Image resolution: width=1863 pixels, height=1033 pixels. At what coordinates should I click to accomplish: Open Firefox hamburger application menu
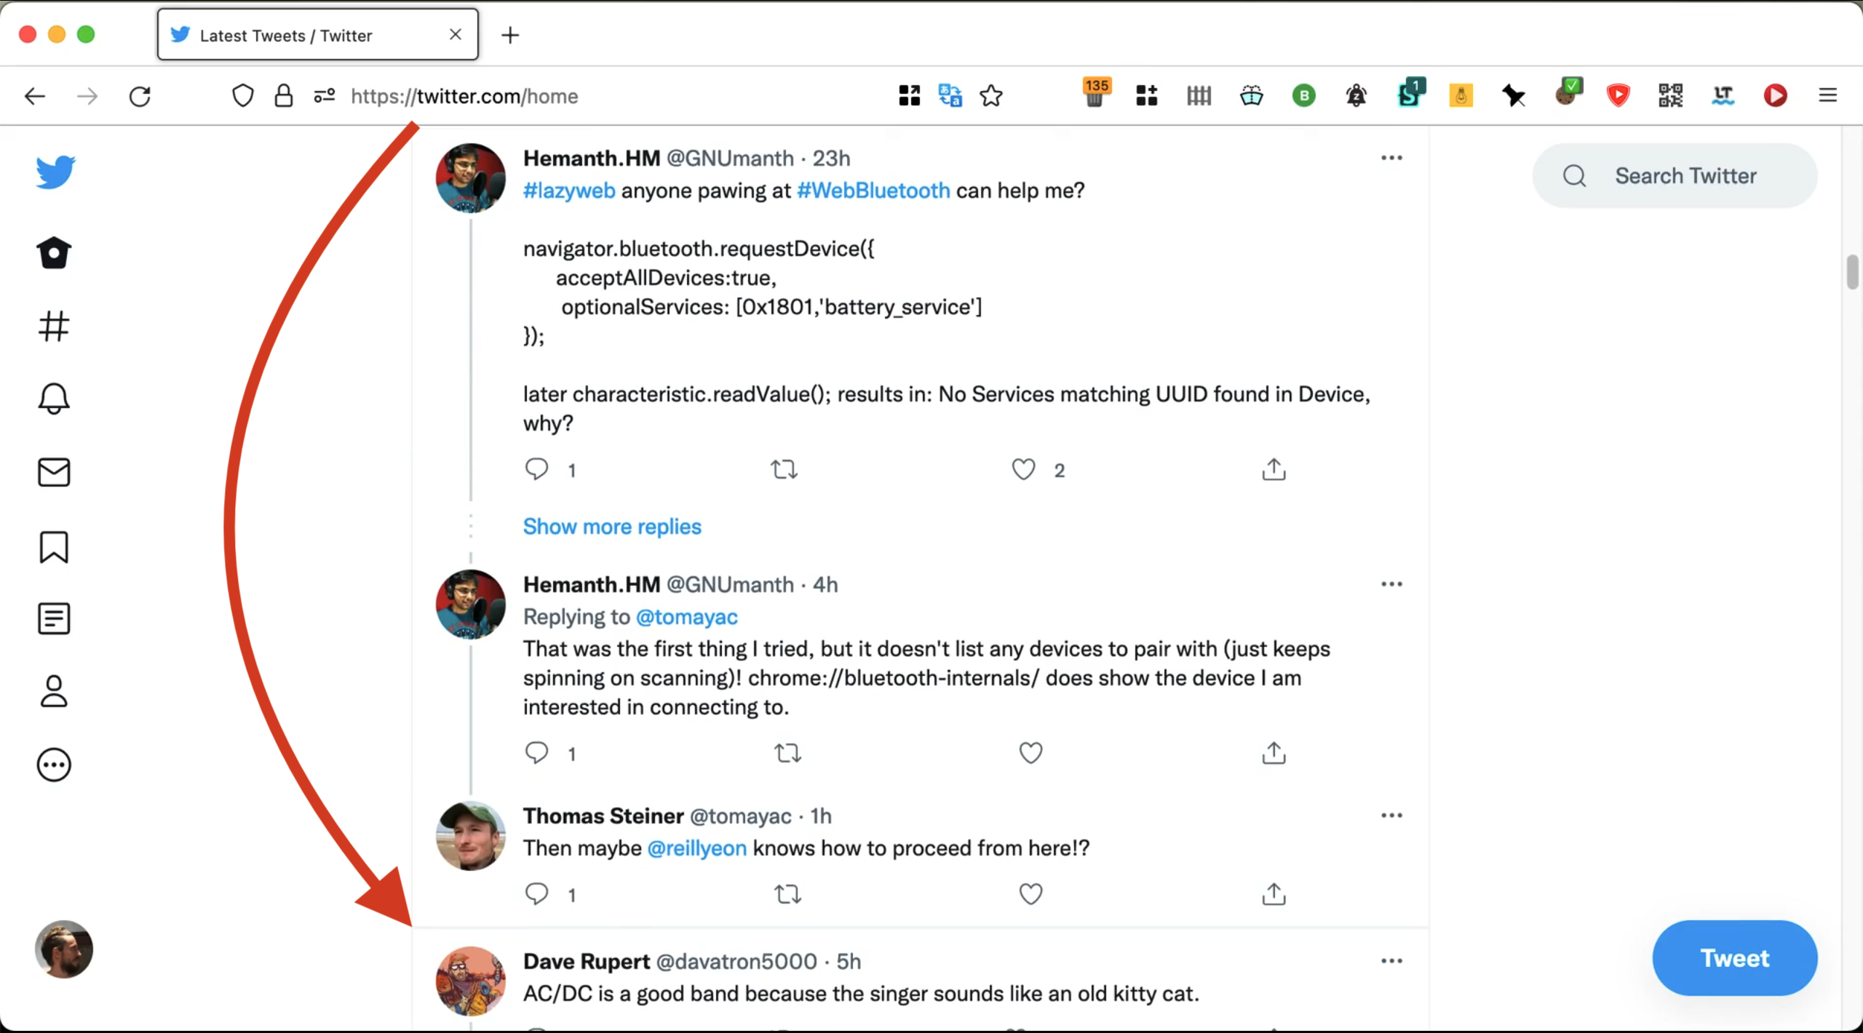1828,95
